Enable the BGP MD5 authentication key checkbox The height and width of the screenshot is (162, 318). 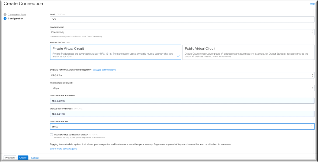pos(52,134)
